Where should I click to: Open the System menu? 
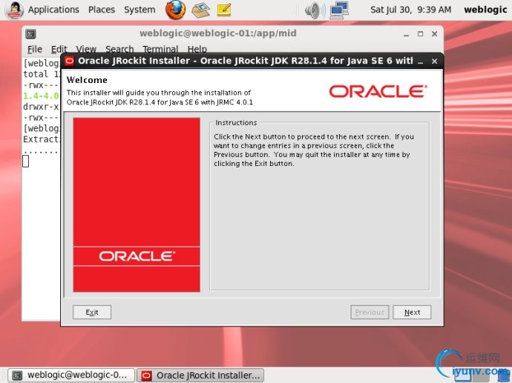[140, 10]
